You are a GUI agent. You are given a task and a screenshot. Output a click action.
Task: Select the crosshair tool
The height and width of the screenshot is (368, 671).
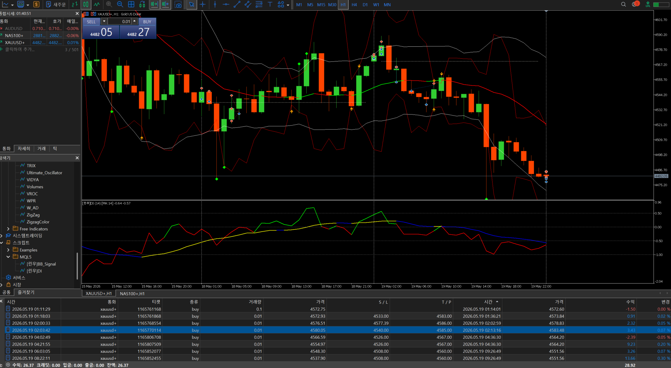click(203, 5)
